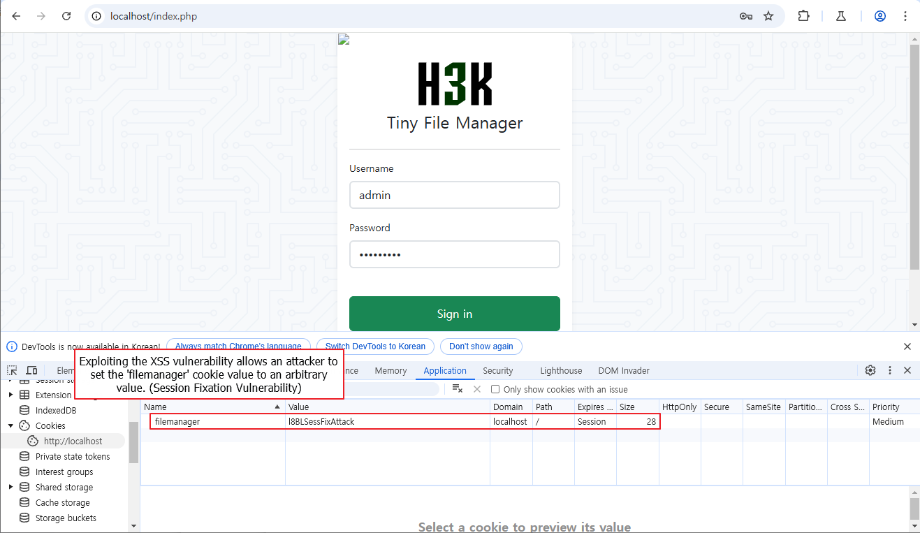This screenshot has height=533, width=920.
Task: Open Private state tokens in sidebar
Action: coord(73,456)
